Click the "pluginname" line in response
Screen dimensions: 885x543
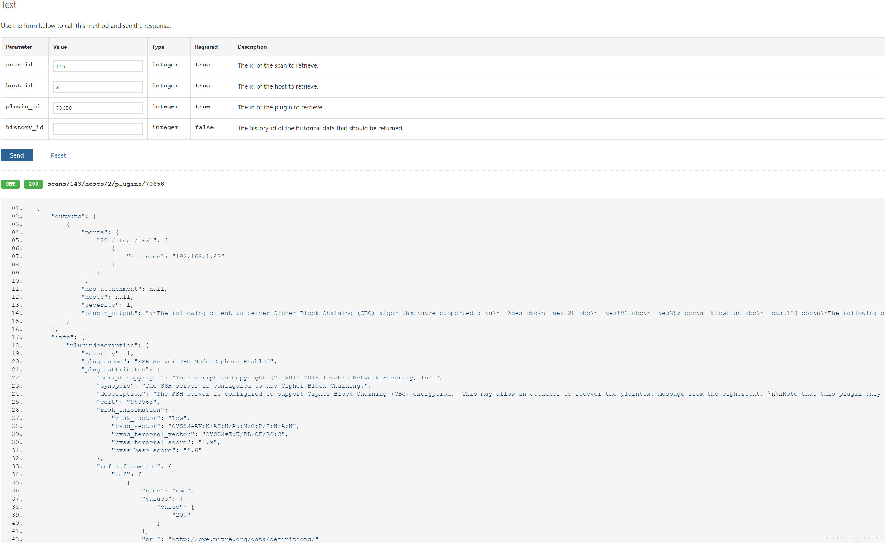point(179,361)
